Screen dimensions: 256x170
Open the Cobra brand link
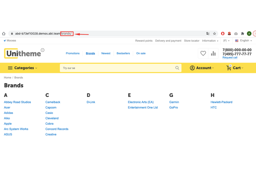[49, 123]
